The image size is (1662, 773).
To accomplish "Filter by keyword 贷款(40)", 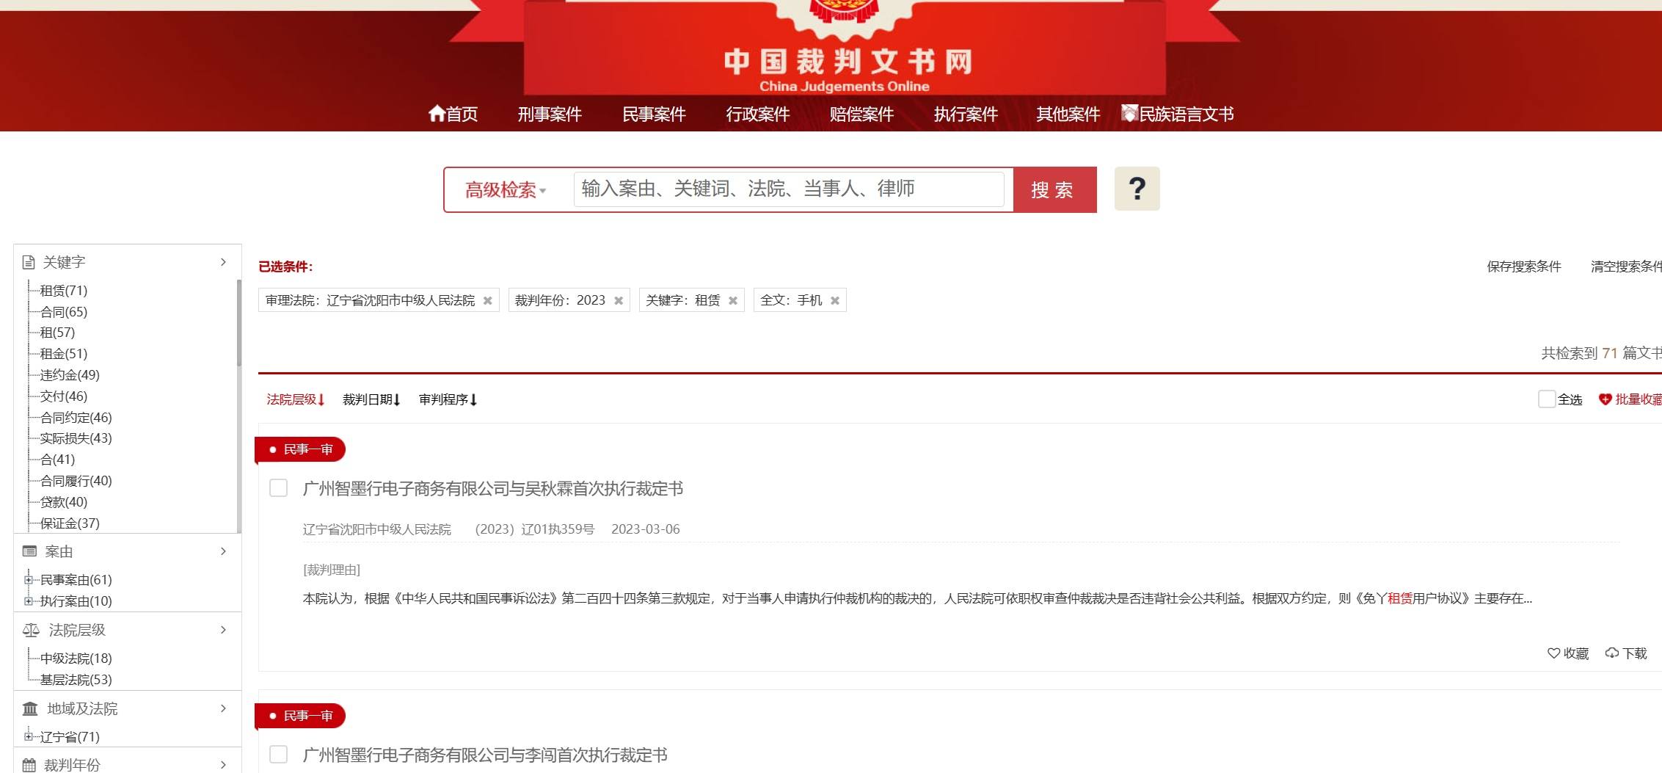I will (64, 502).
